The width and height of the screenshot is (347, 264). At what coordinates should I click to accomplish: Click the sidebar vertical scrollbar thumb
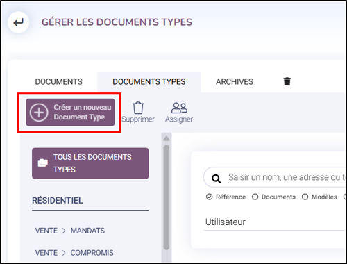(167, 197)
